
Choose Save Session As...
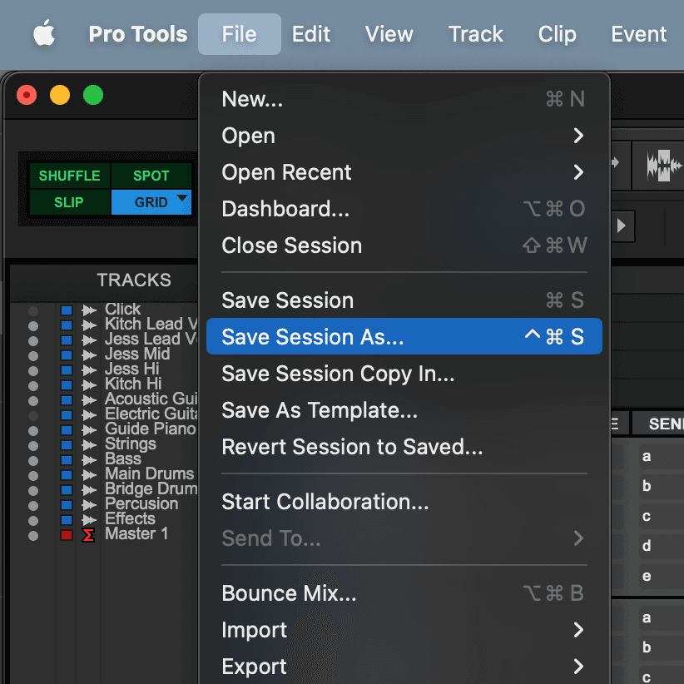[404, 336]
